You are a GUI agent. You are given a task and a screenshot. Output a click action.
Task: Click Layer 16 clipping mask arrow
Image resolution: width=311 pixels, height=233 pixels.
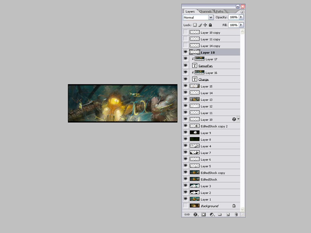193,73
